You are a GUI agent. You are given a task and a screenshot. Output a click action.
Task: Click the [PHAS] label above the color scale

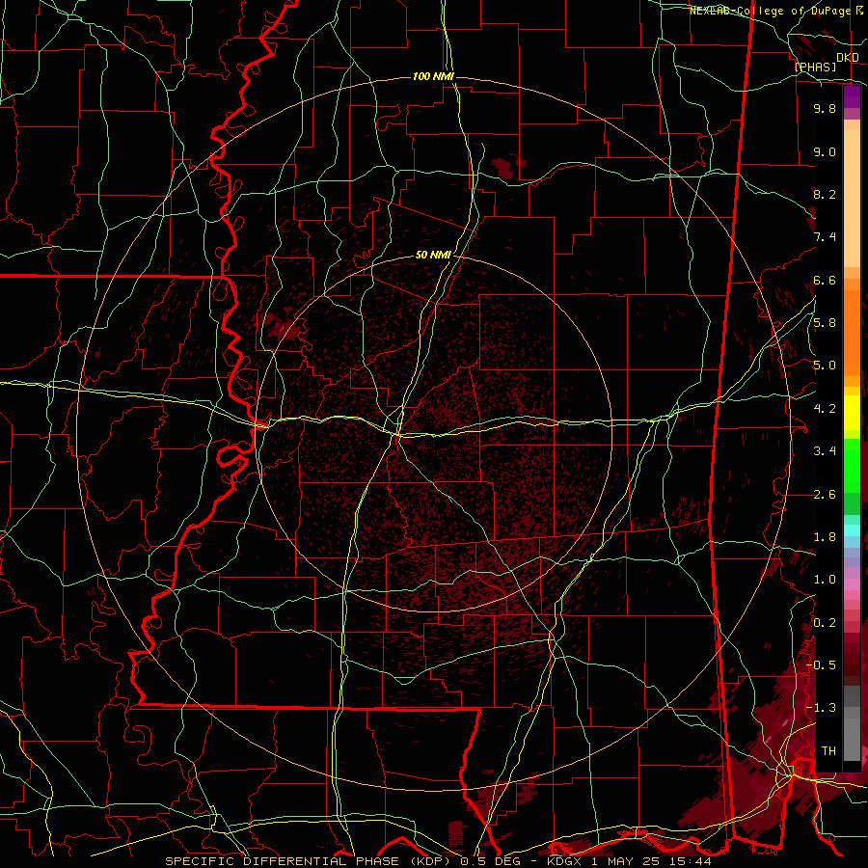click(x=815, y=67)
